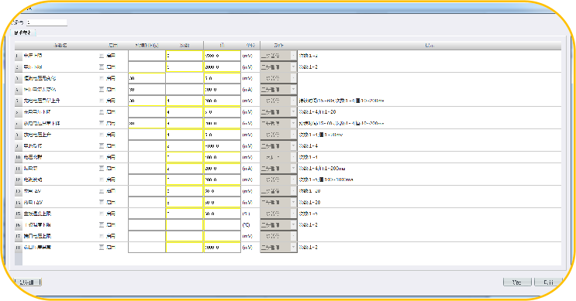The width and height of the screenshot is (576, 301).
Task: Toggle the enable checkbox in row 17
Action: 102,236
